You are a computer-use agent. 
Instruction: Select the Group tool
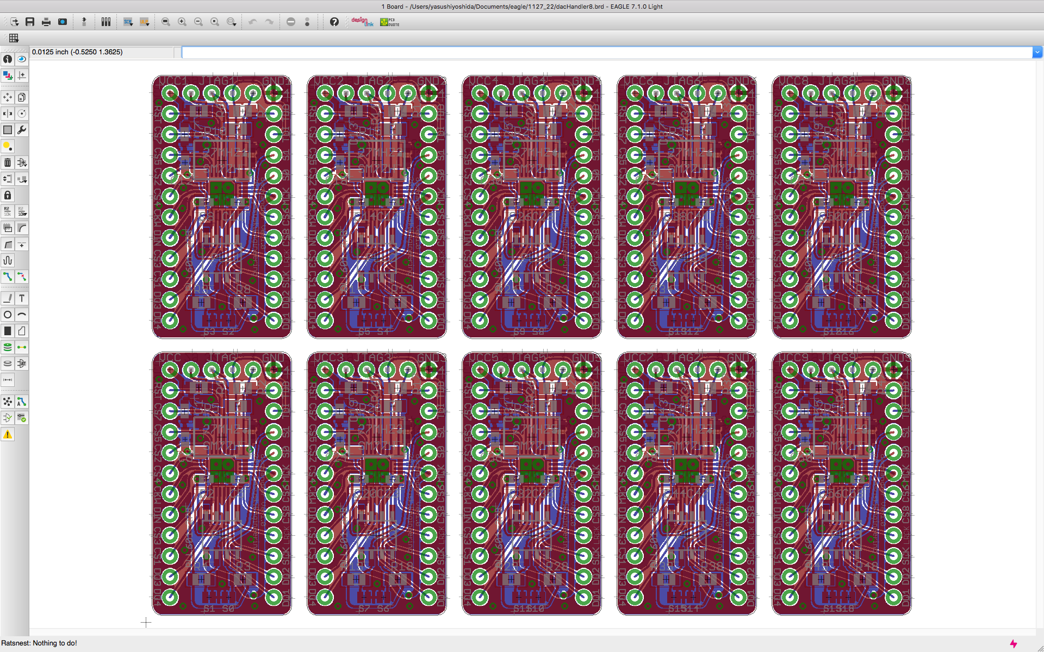tap(8, 130)
